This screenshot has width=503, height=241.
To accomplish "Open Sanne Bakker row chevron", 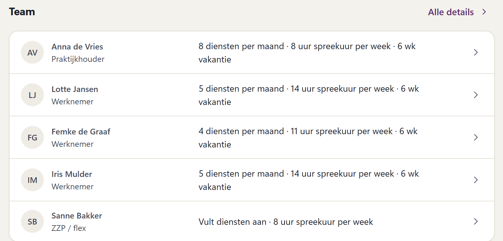I will click(476, 221).
